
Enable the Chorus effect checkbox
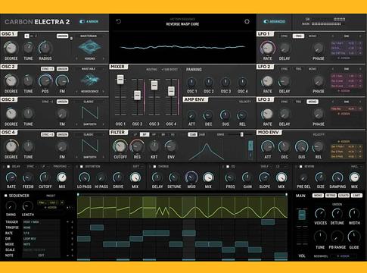coord(154,167)
